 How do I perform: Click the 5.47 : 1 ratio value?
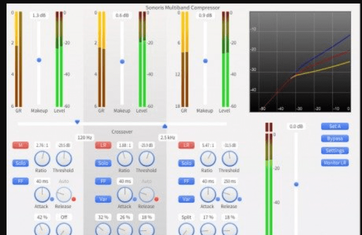208,145
